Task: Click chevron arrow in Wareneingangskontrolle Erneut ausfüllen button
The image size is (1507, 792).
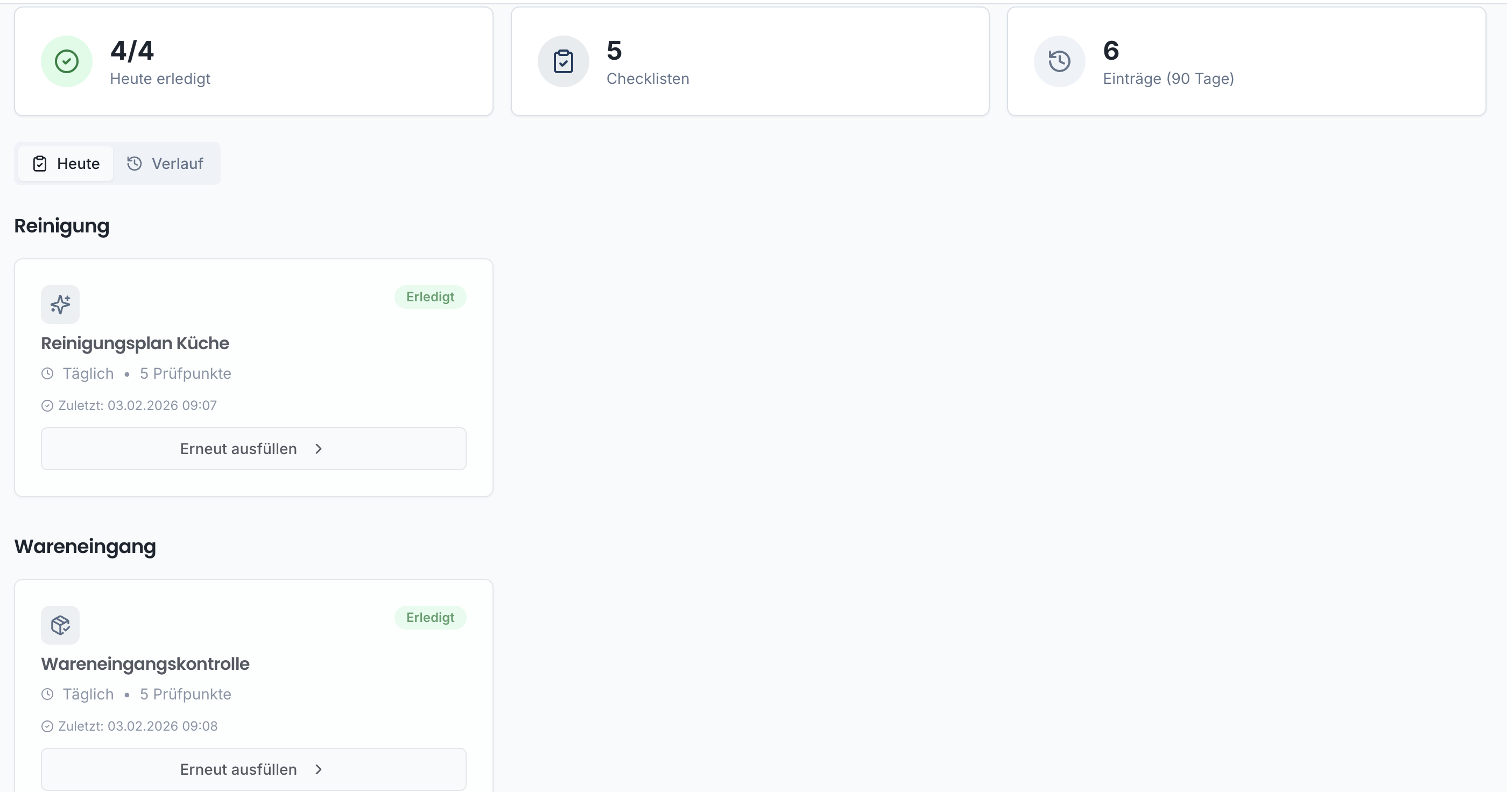Action: (x=318, y=769)
